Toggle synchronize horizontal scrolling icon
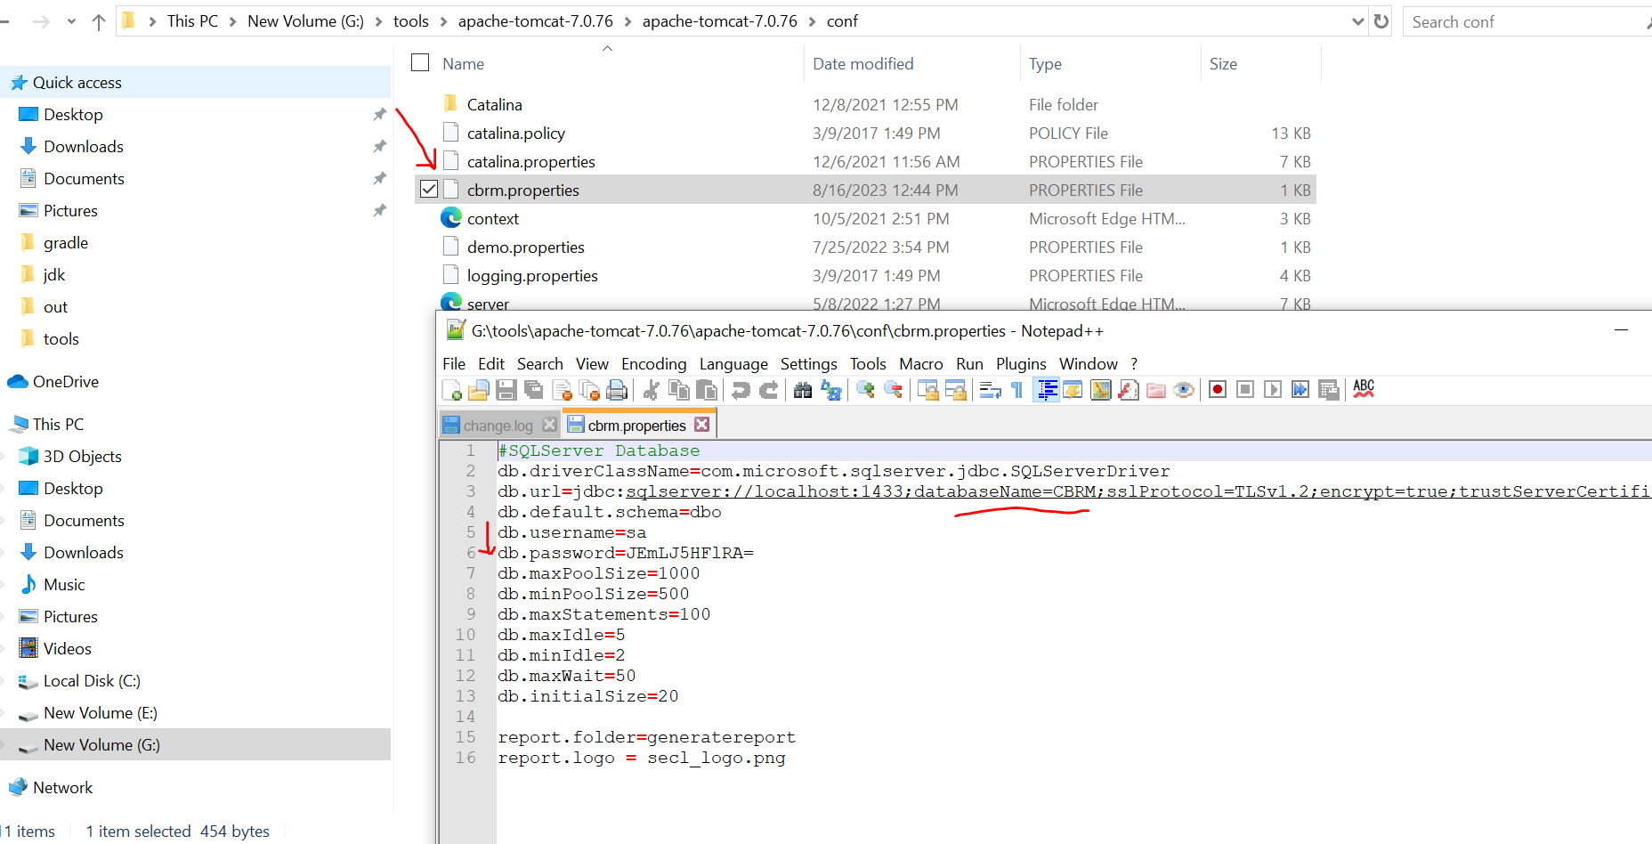 955,390
